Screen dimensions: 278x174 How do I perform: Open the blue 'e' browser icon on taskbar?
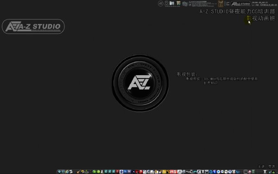67,172
